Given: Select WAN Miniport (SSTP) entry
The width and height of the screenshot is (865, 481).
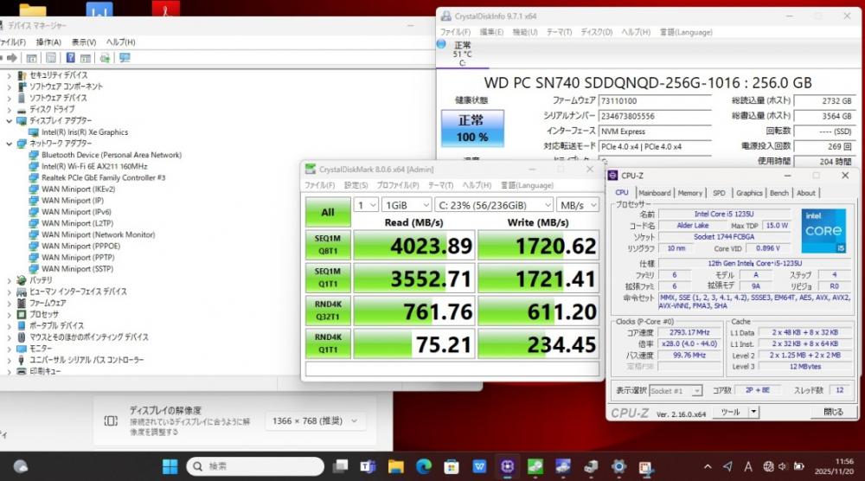Looking at the screenshot, I should [x=77, y=269].
